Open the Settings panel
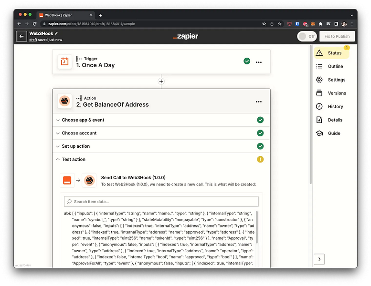The image size is (371, 286). (331, 80)
